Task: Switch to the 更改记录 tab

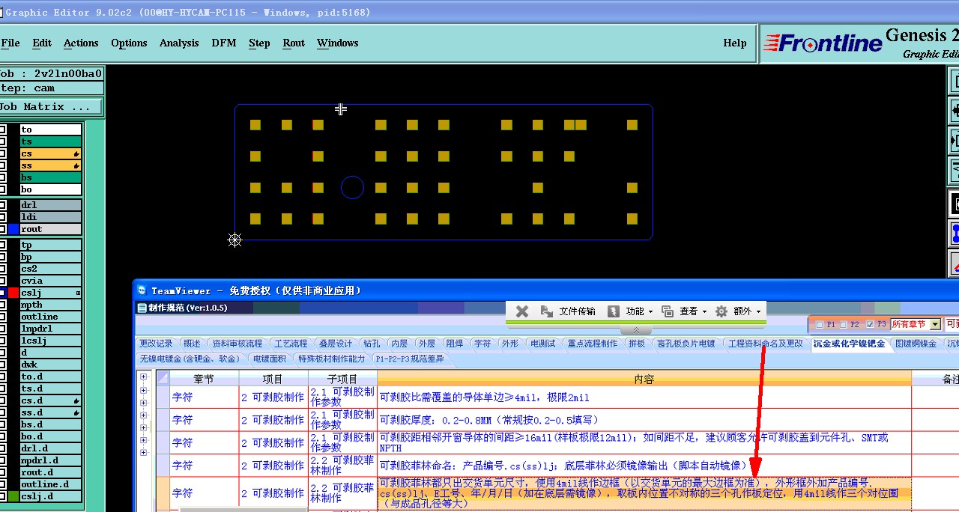Action: [x=156, y=344]
